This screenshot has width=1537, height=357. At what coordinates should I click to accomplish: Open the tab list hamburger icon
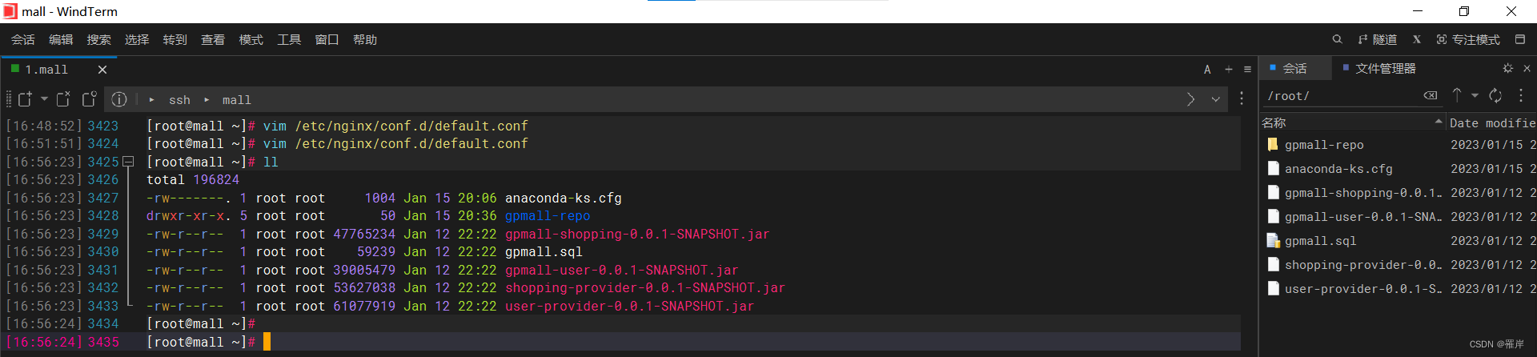point(1247,70)
